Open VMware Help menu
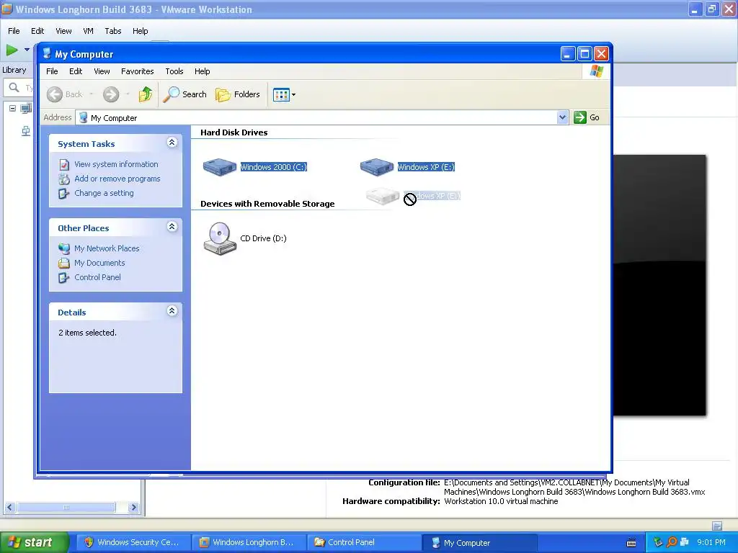738x553 pixels. click(x=140, y=31)
